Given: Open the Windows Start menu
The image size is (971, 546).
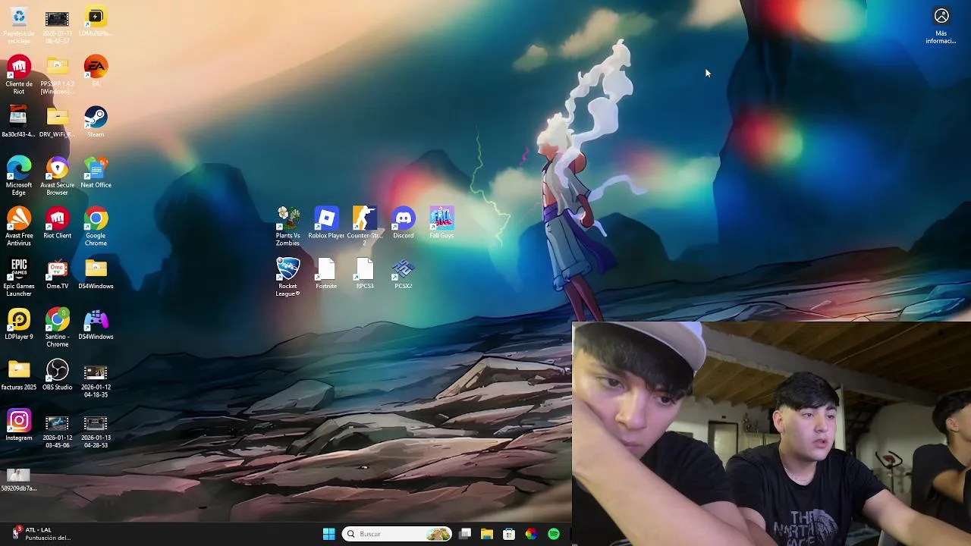Looking at the screenshot, I should pos(328,534).
